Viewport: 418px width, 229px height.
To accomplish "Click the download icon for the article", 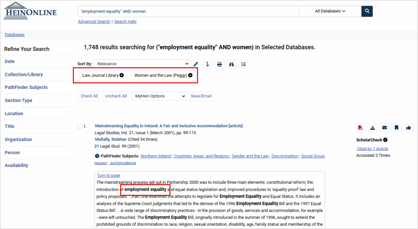I will coord(372,128).
